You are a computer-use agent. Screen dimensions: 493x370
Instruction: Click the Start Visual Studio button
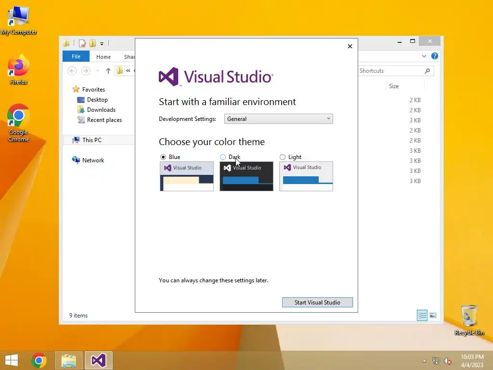[317, 303]
